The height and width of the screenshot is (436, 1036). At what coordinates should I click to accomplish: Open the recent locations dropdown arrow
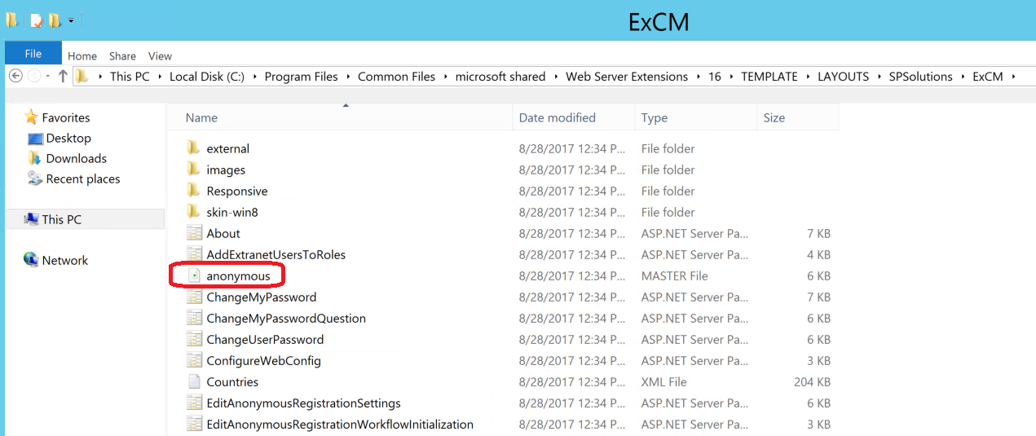coord(48,76)
